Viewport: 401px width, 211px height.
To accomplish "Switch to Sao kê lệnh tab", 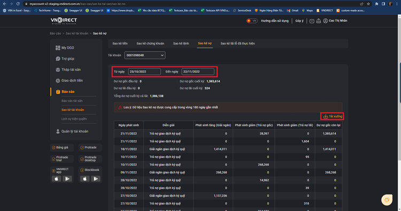I will 181,43.
